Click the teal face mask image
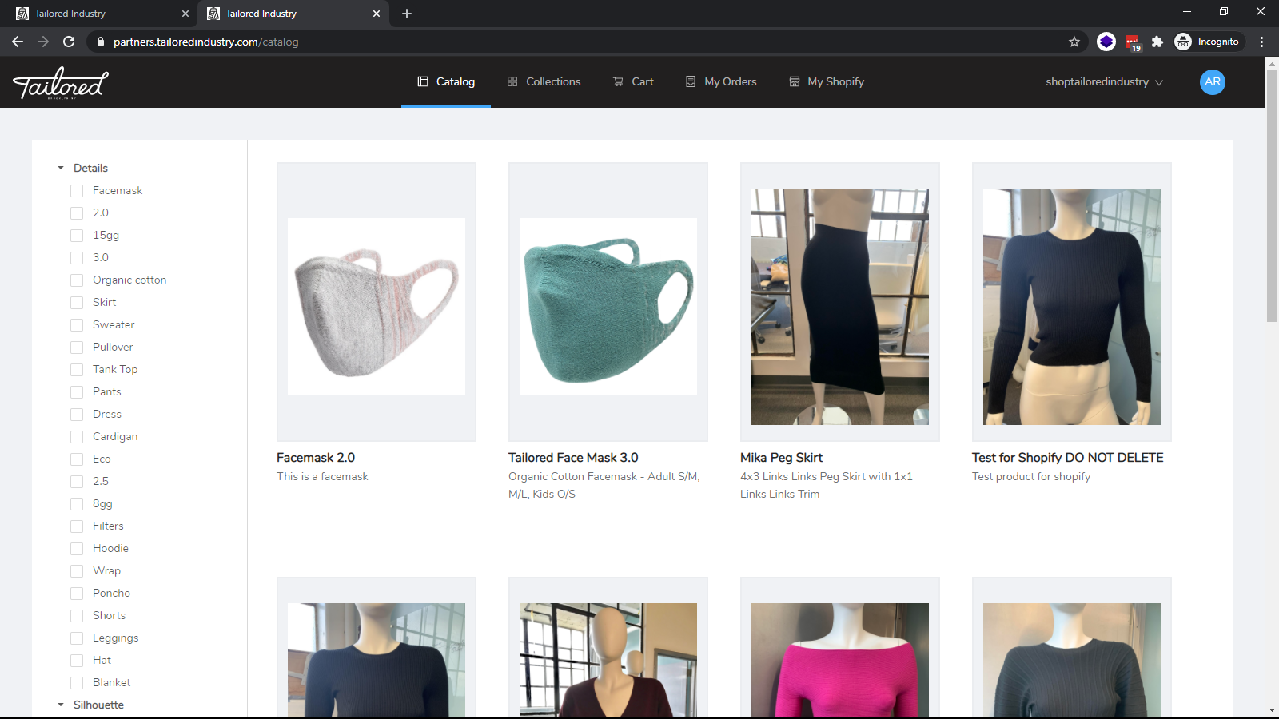This screenshot has height=719, width=1279. 608,307
